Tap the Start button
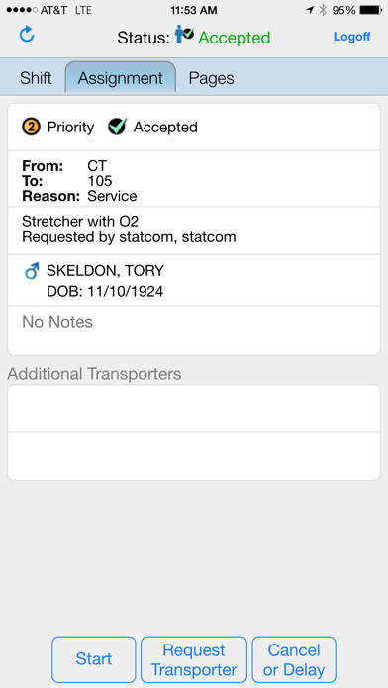Image resolution: width=388 pixels, height=688 pixels. click(x=94, y=659)
